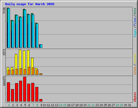Click the green day label 1
The width and height of the screenshot is (138, 108).
(x=9, y=105)
